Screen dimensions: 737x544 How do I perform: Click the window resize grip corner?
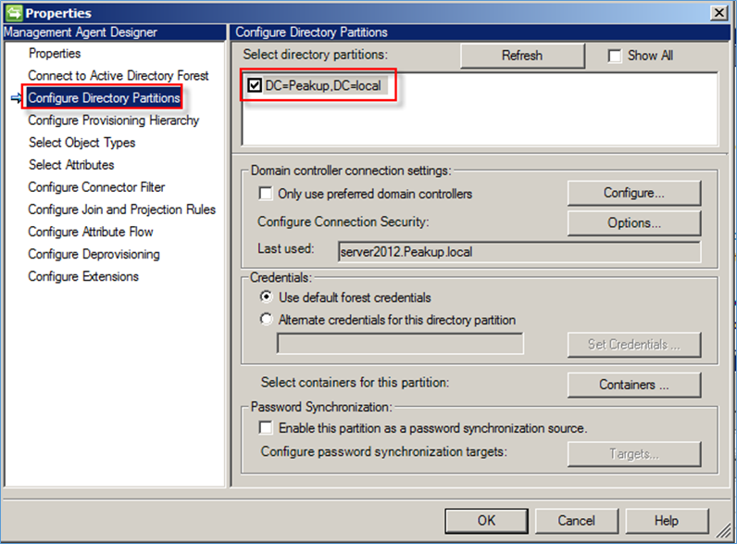724,531
